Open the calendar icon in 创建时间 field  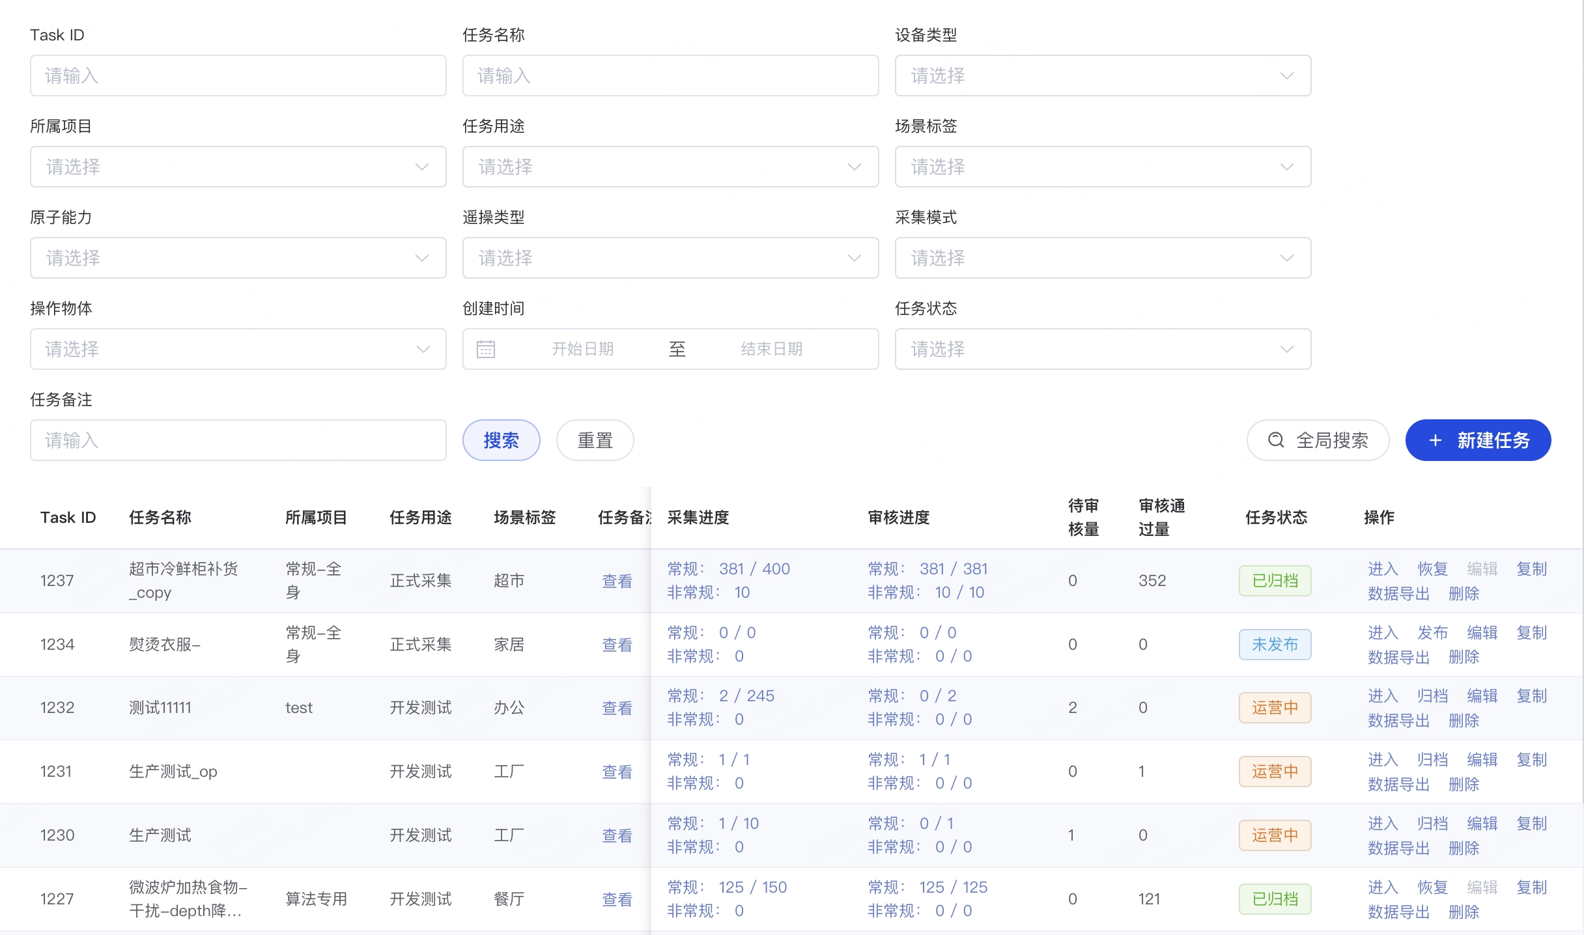485,349
